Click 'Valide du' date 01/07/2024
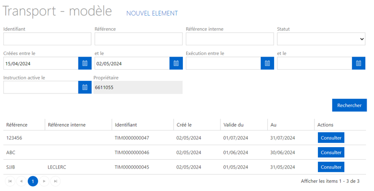The height and width of the screenshot is (191, 374). tap(236, 138)
